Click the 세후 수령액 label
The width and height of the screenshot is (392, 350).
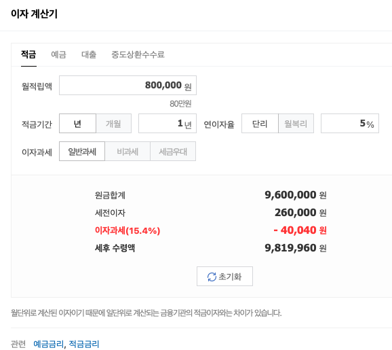click(115, 248)
